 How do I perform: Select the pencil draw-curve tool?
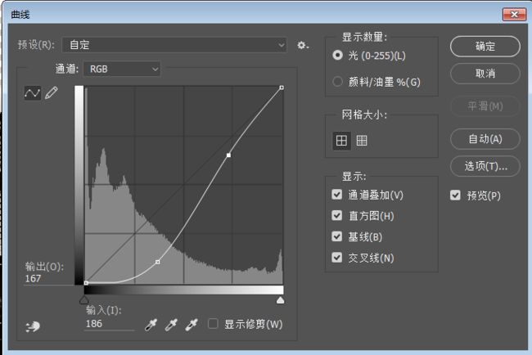52,92
